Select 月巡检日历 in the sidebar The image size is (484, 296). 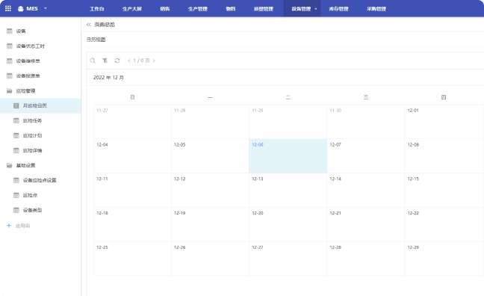[40, 105]
